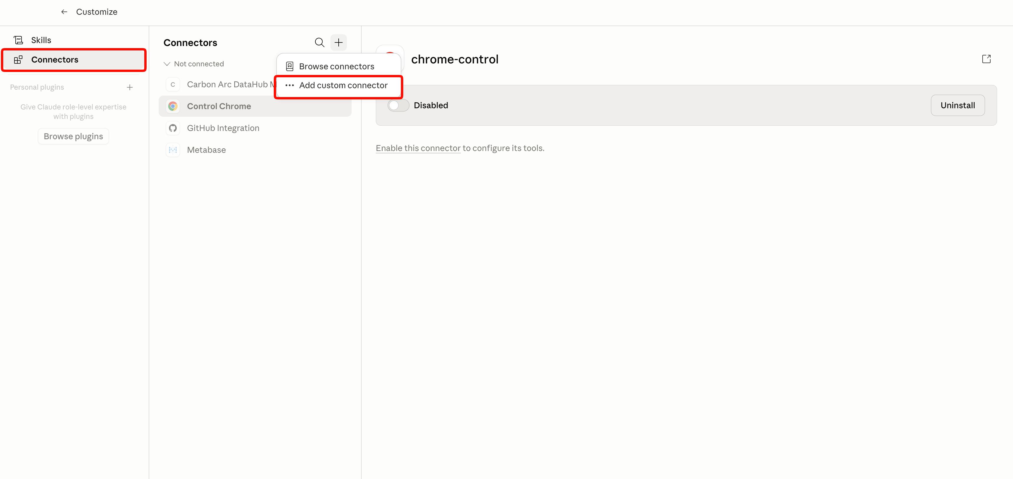
Task: Click the Enable this connector link
Action: (418, 148)
